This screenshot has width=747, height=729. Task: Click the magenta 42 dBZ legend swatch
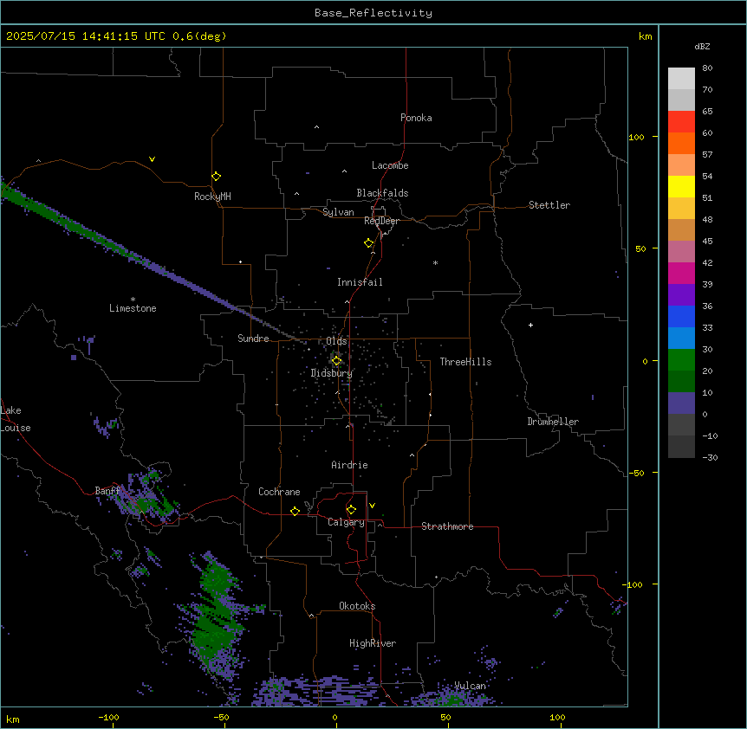click(681, 273)
